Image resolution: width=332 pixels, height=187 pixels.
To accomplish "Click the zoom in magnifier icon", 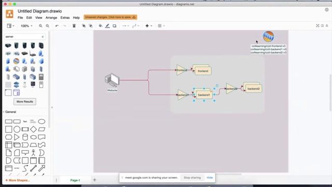I will coord(40,26).
